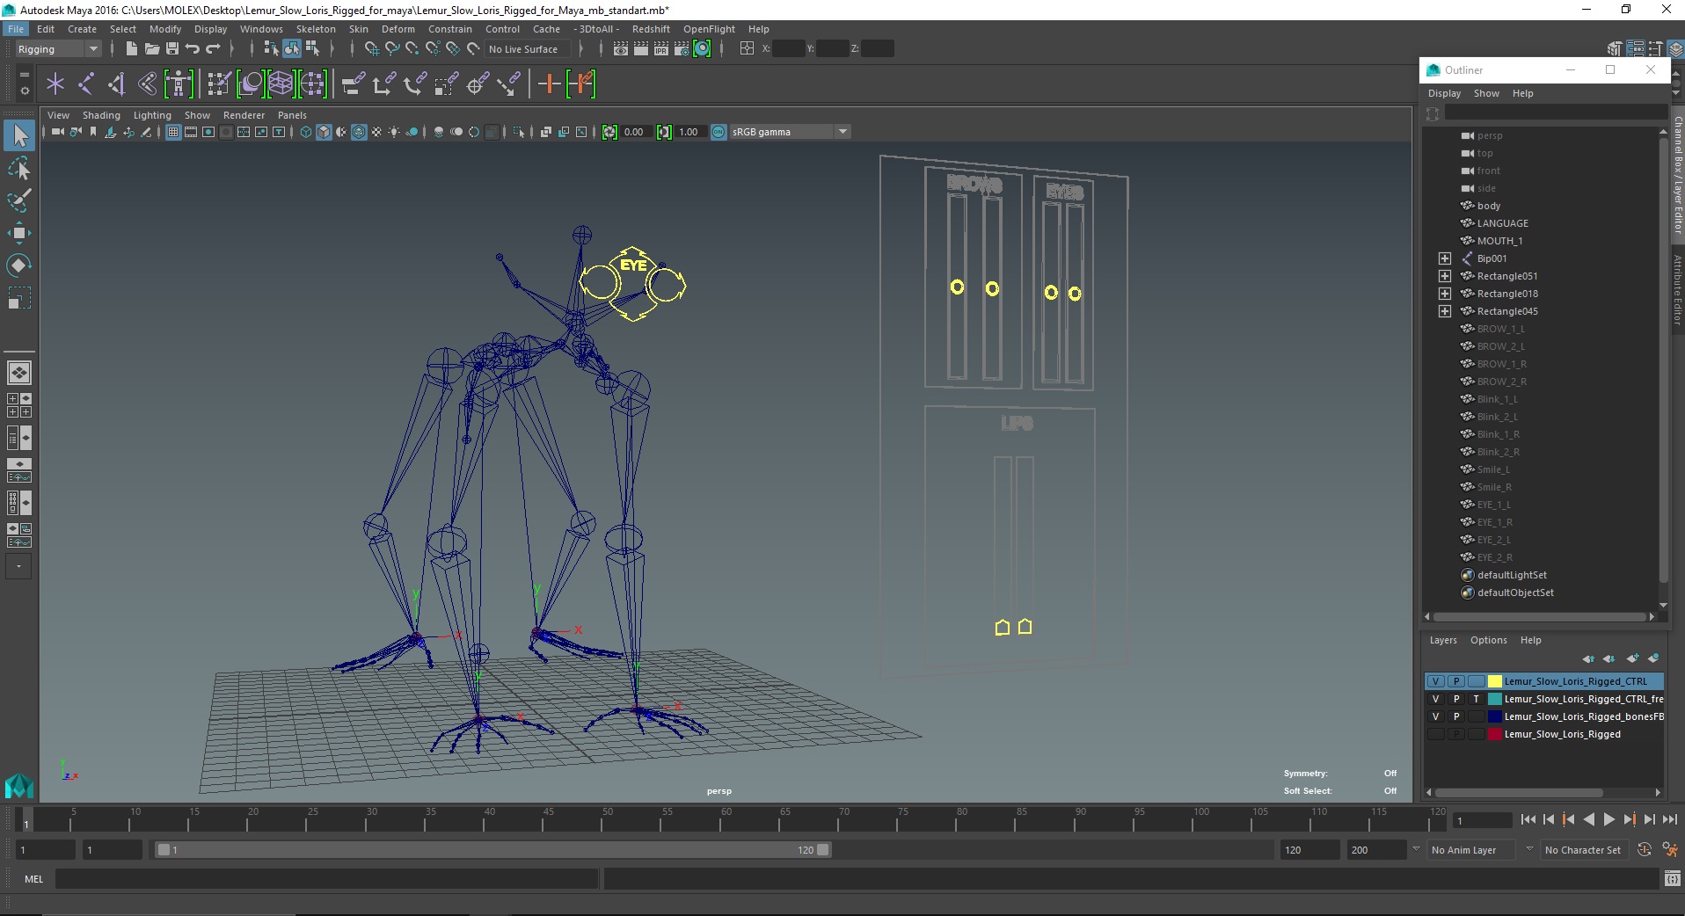
Task: Toggle viewport grid display icon
Action: coord(173,132)
